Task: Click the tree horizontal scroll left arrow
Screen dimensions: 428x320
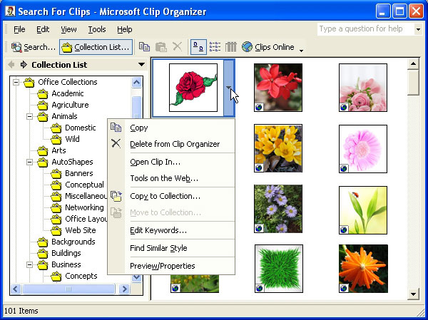Action: tap(16, 289)
